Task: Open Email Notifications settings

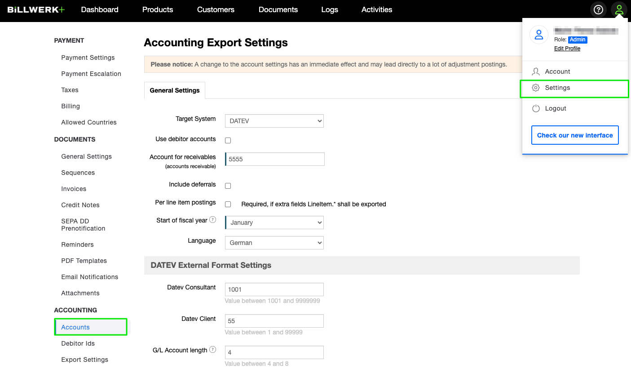Action: (x=90, y=277)
